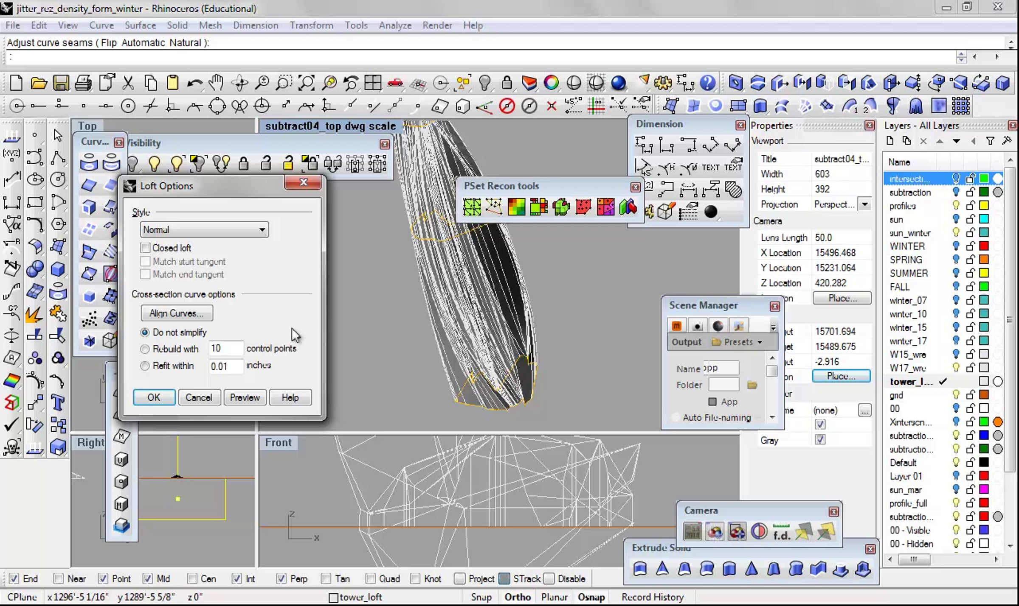Click the red color swatch of WINTER layer
This screenshot has height=606, width=1019.
(x=984, y=246)
